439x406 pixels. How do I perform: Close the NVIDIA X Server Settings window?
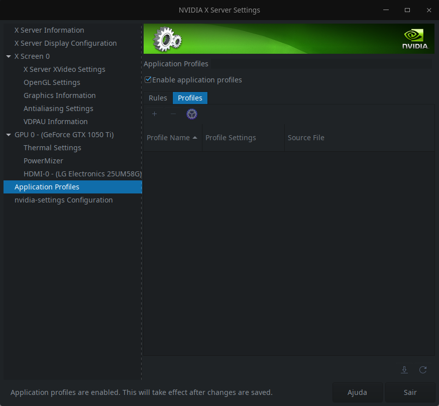point(429,10)
